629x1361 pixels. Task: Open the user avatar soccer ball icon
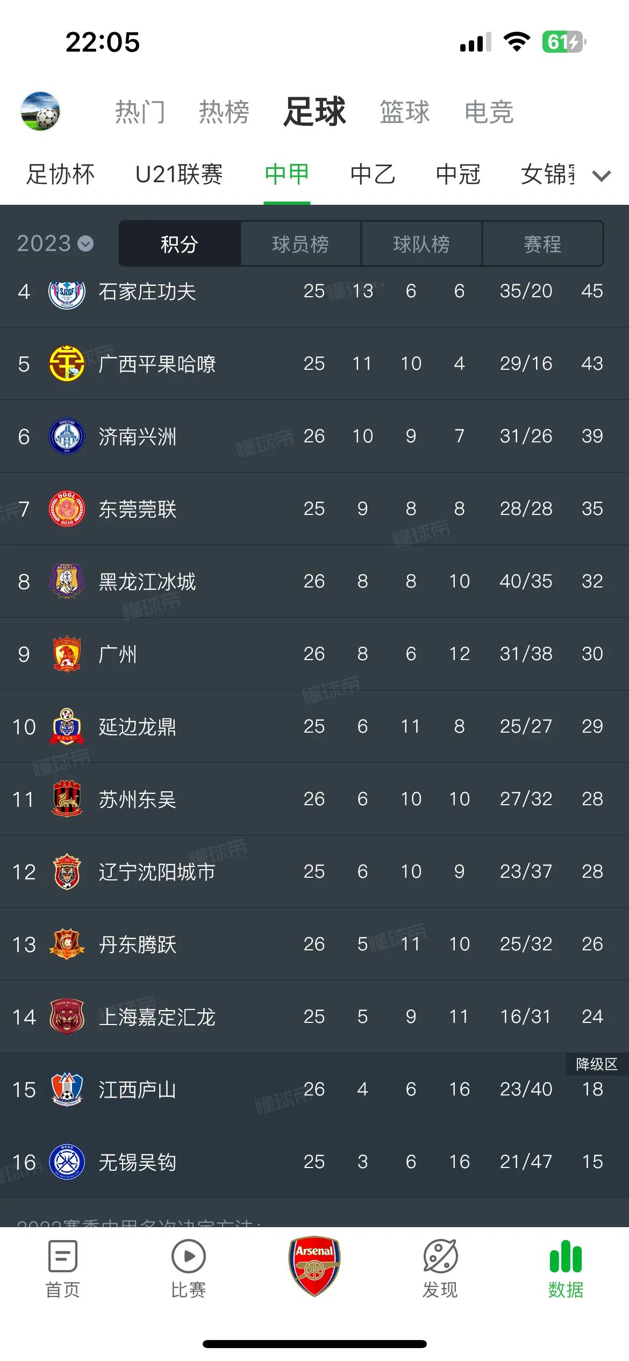click(40, 111)
